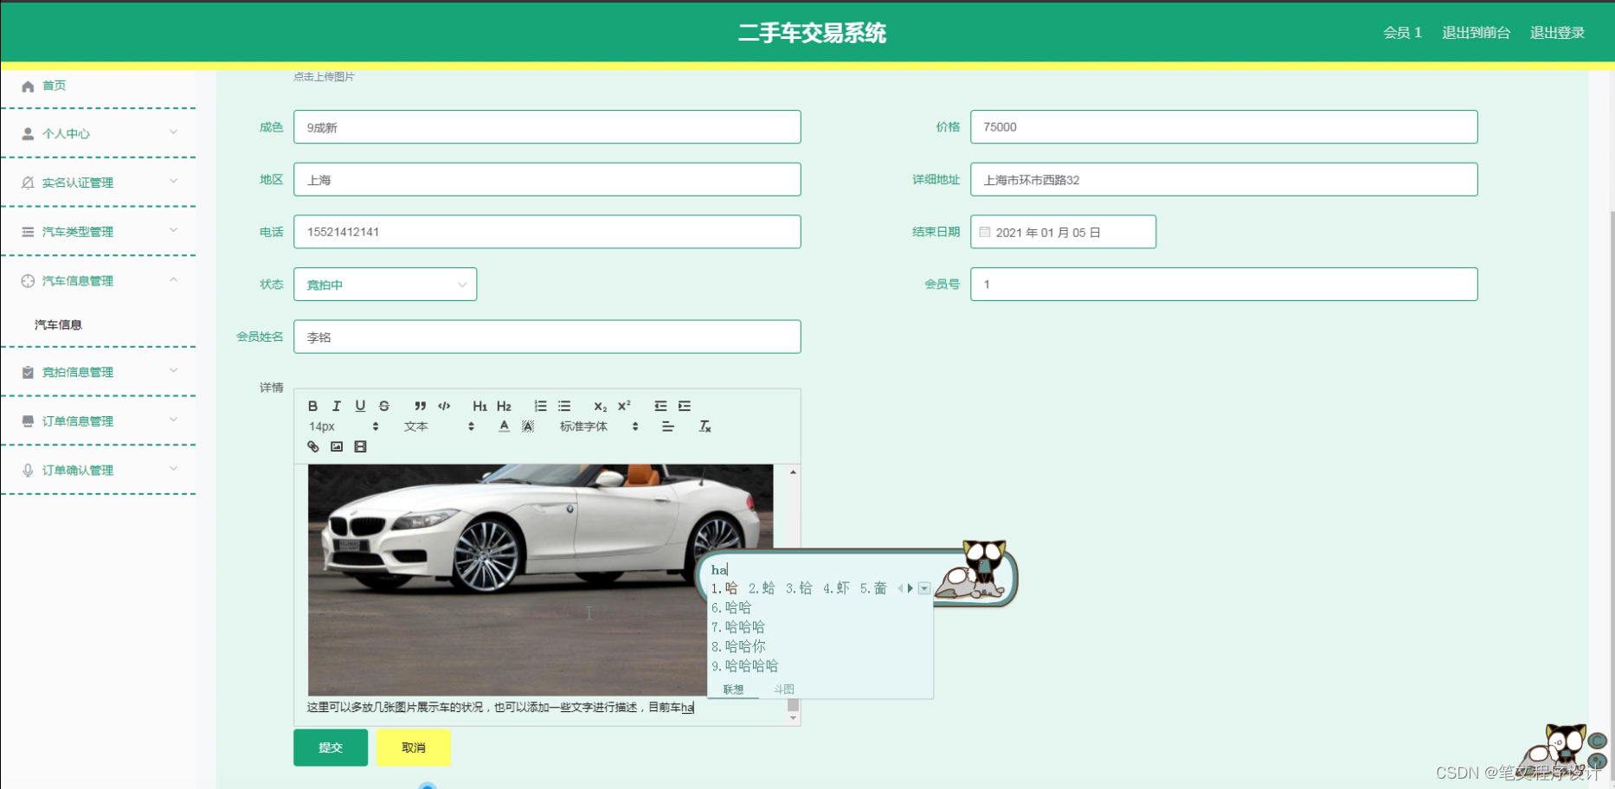Click the insert image icon in editor

click(336, 446)
